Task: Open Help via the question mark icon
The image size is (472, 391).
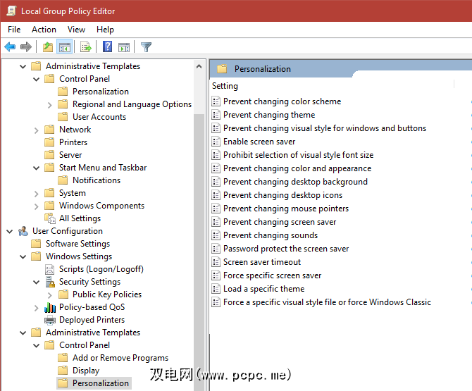Action: click(108, 46)
